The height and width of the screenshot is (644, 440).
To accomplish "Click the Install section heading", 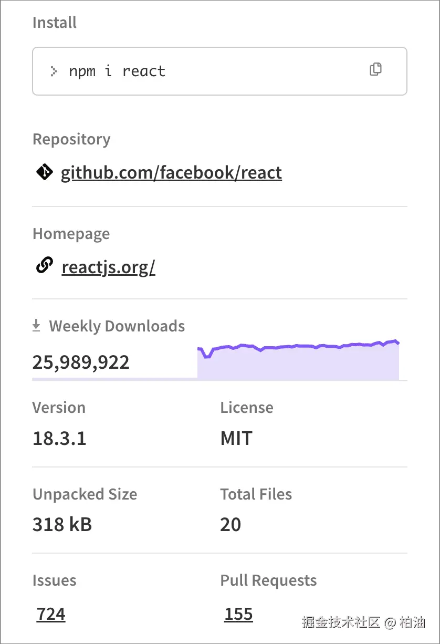I will (x=55, y=23).
